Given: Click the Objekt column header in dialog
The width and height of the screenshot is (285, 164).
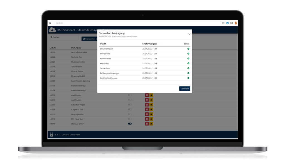Looking at the screenshot, I should 103,44.
